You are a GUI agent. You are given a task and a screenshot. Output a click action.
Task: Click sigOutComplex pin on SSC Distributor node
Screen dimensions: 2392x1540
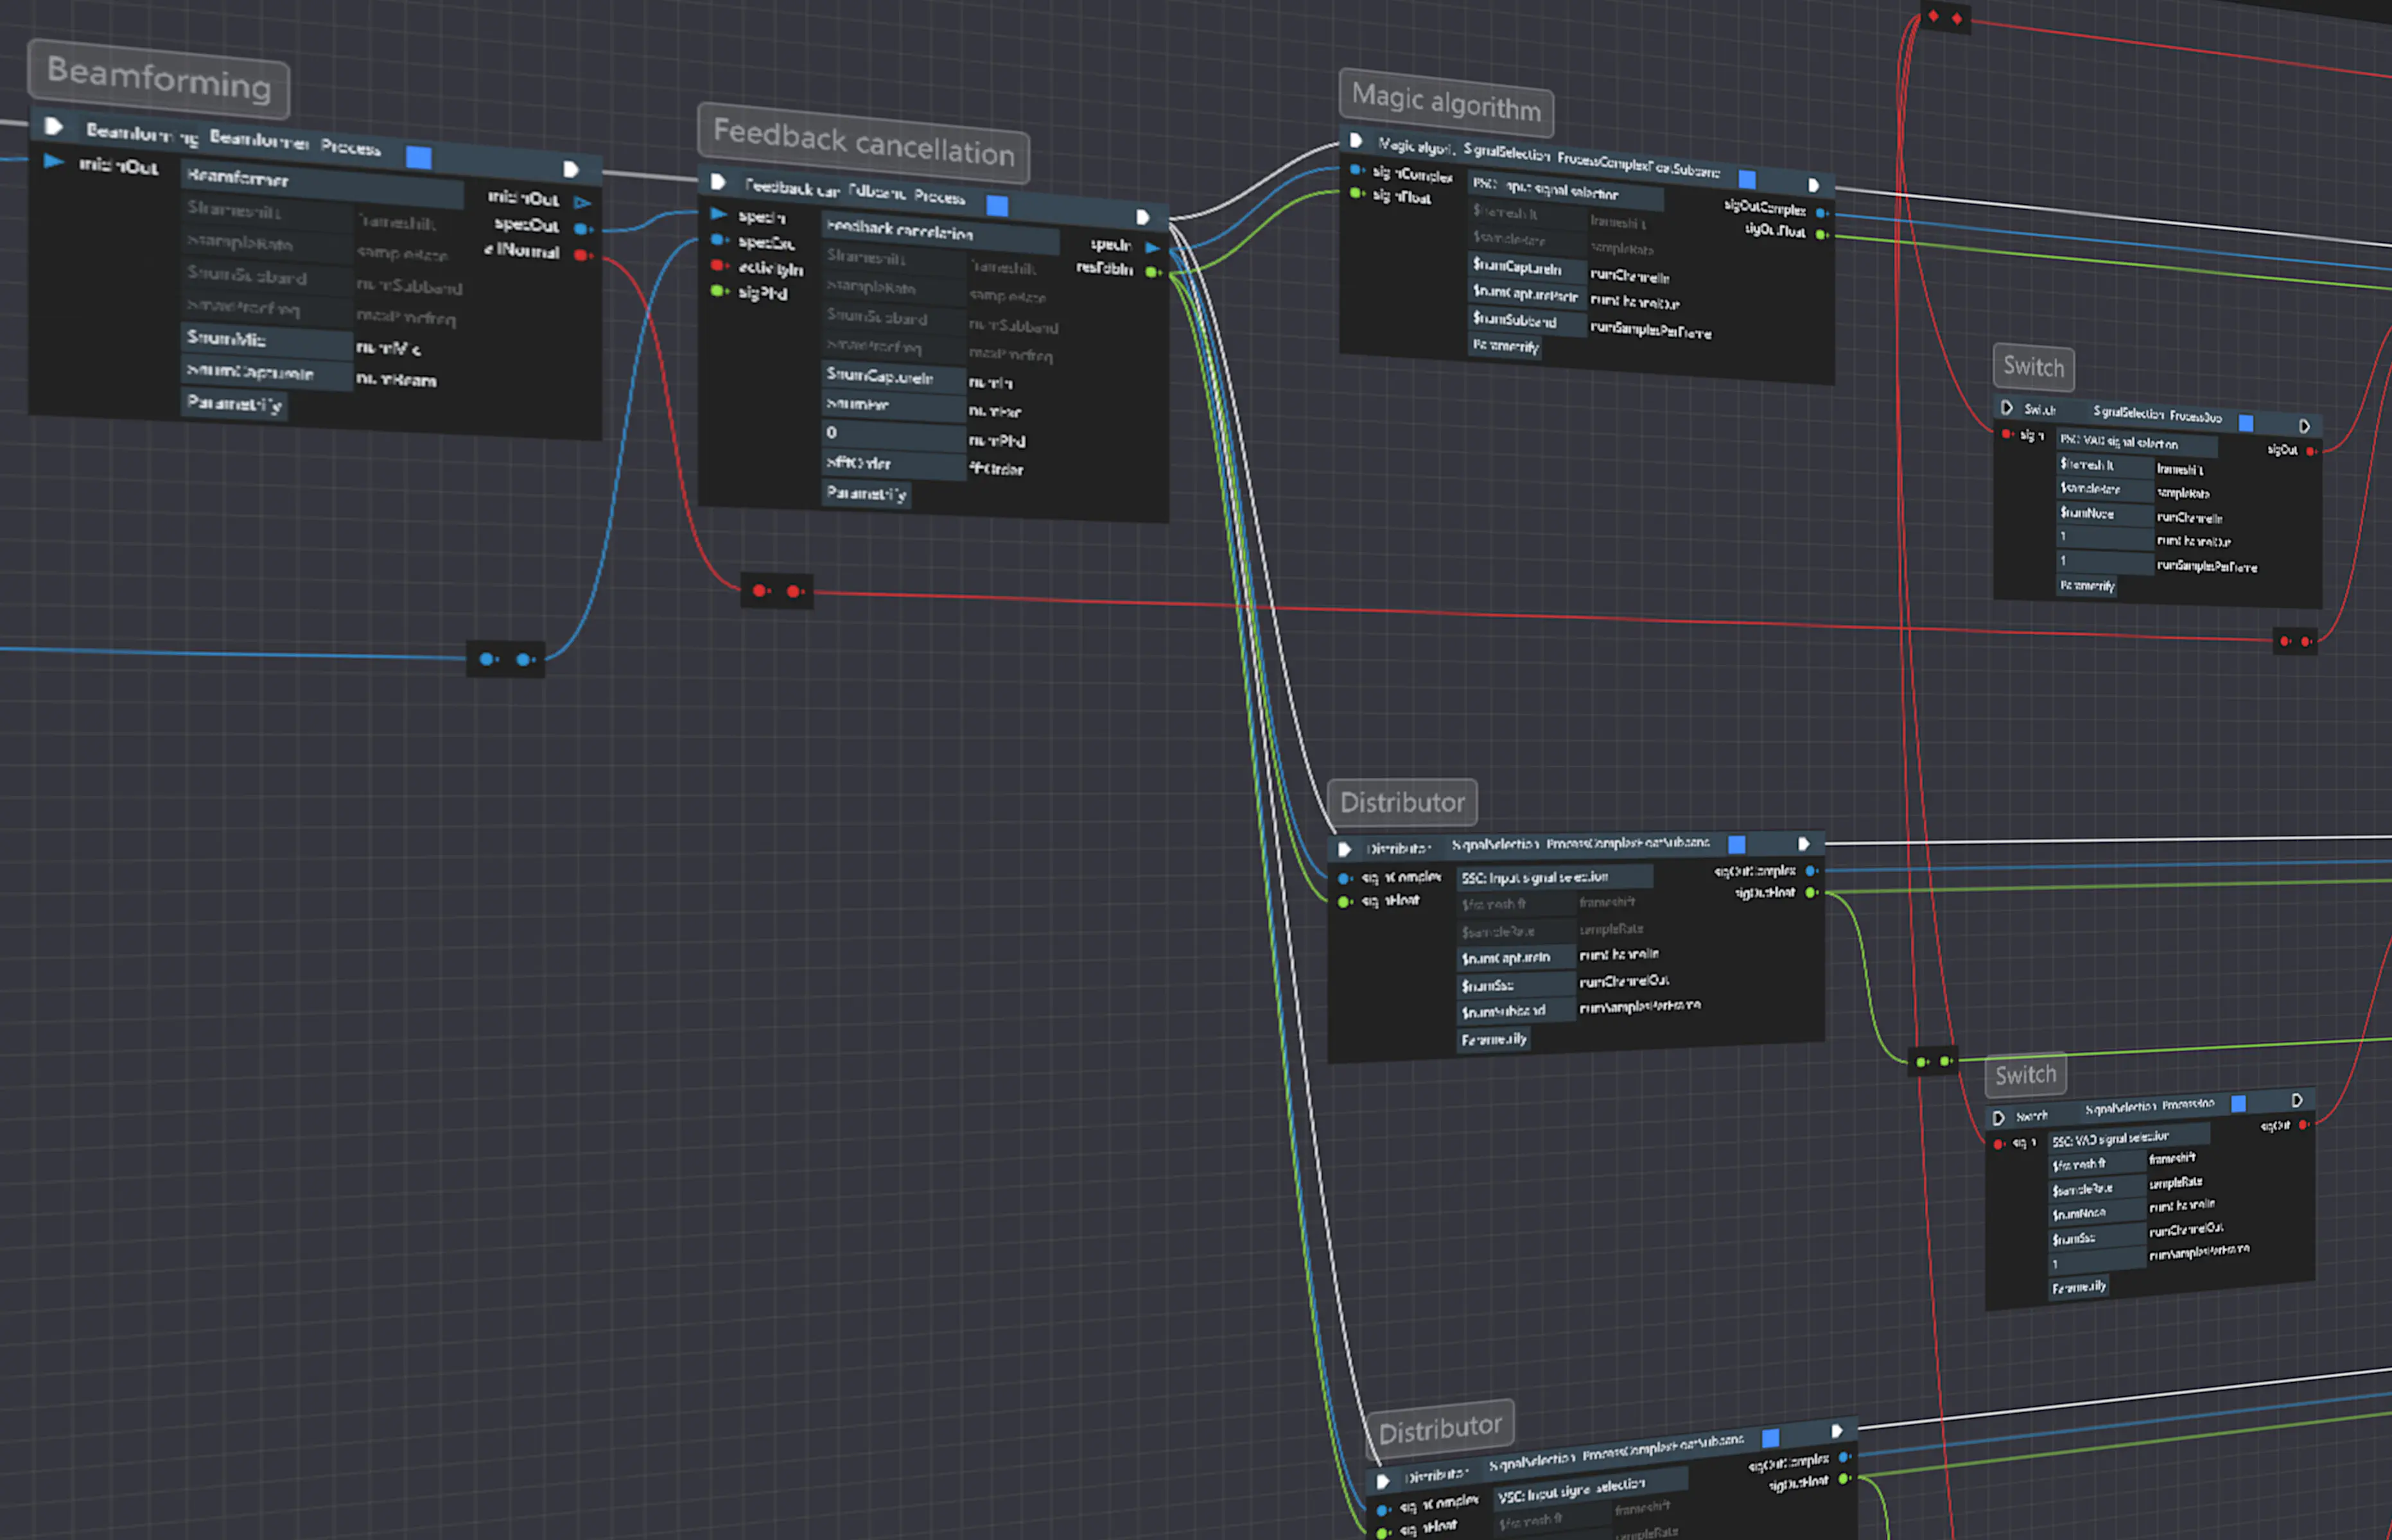point(1811,871)
